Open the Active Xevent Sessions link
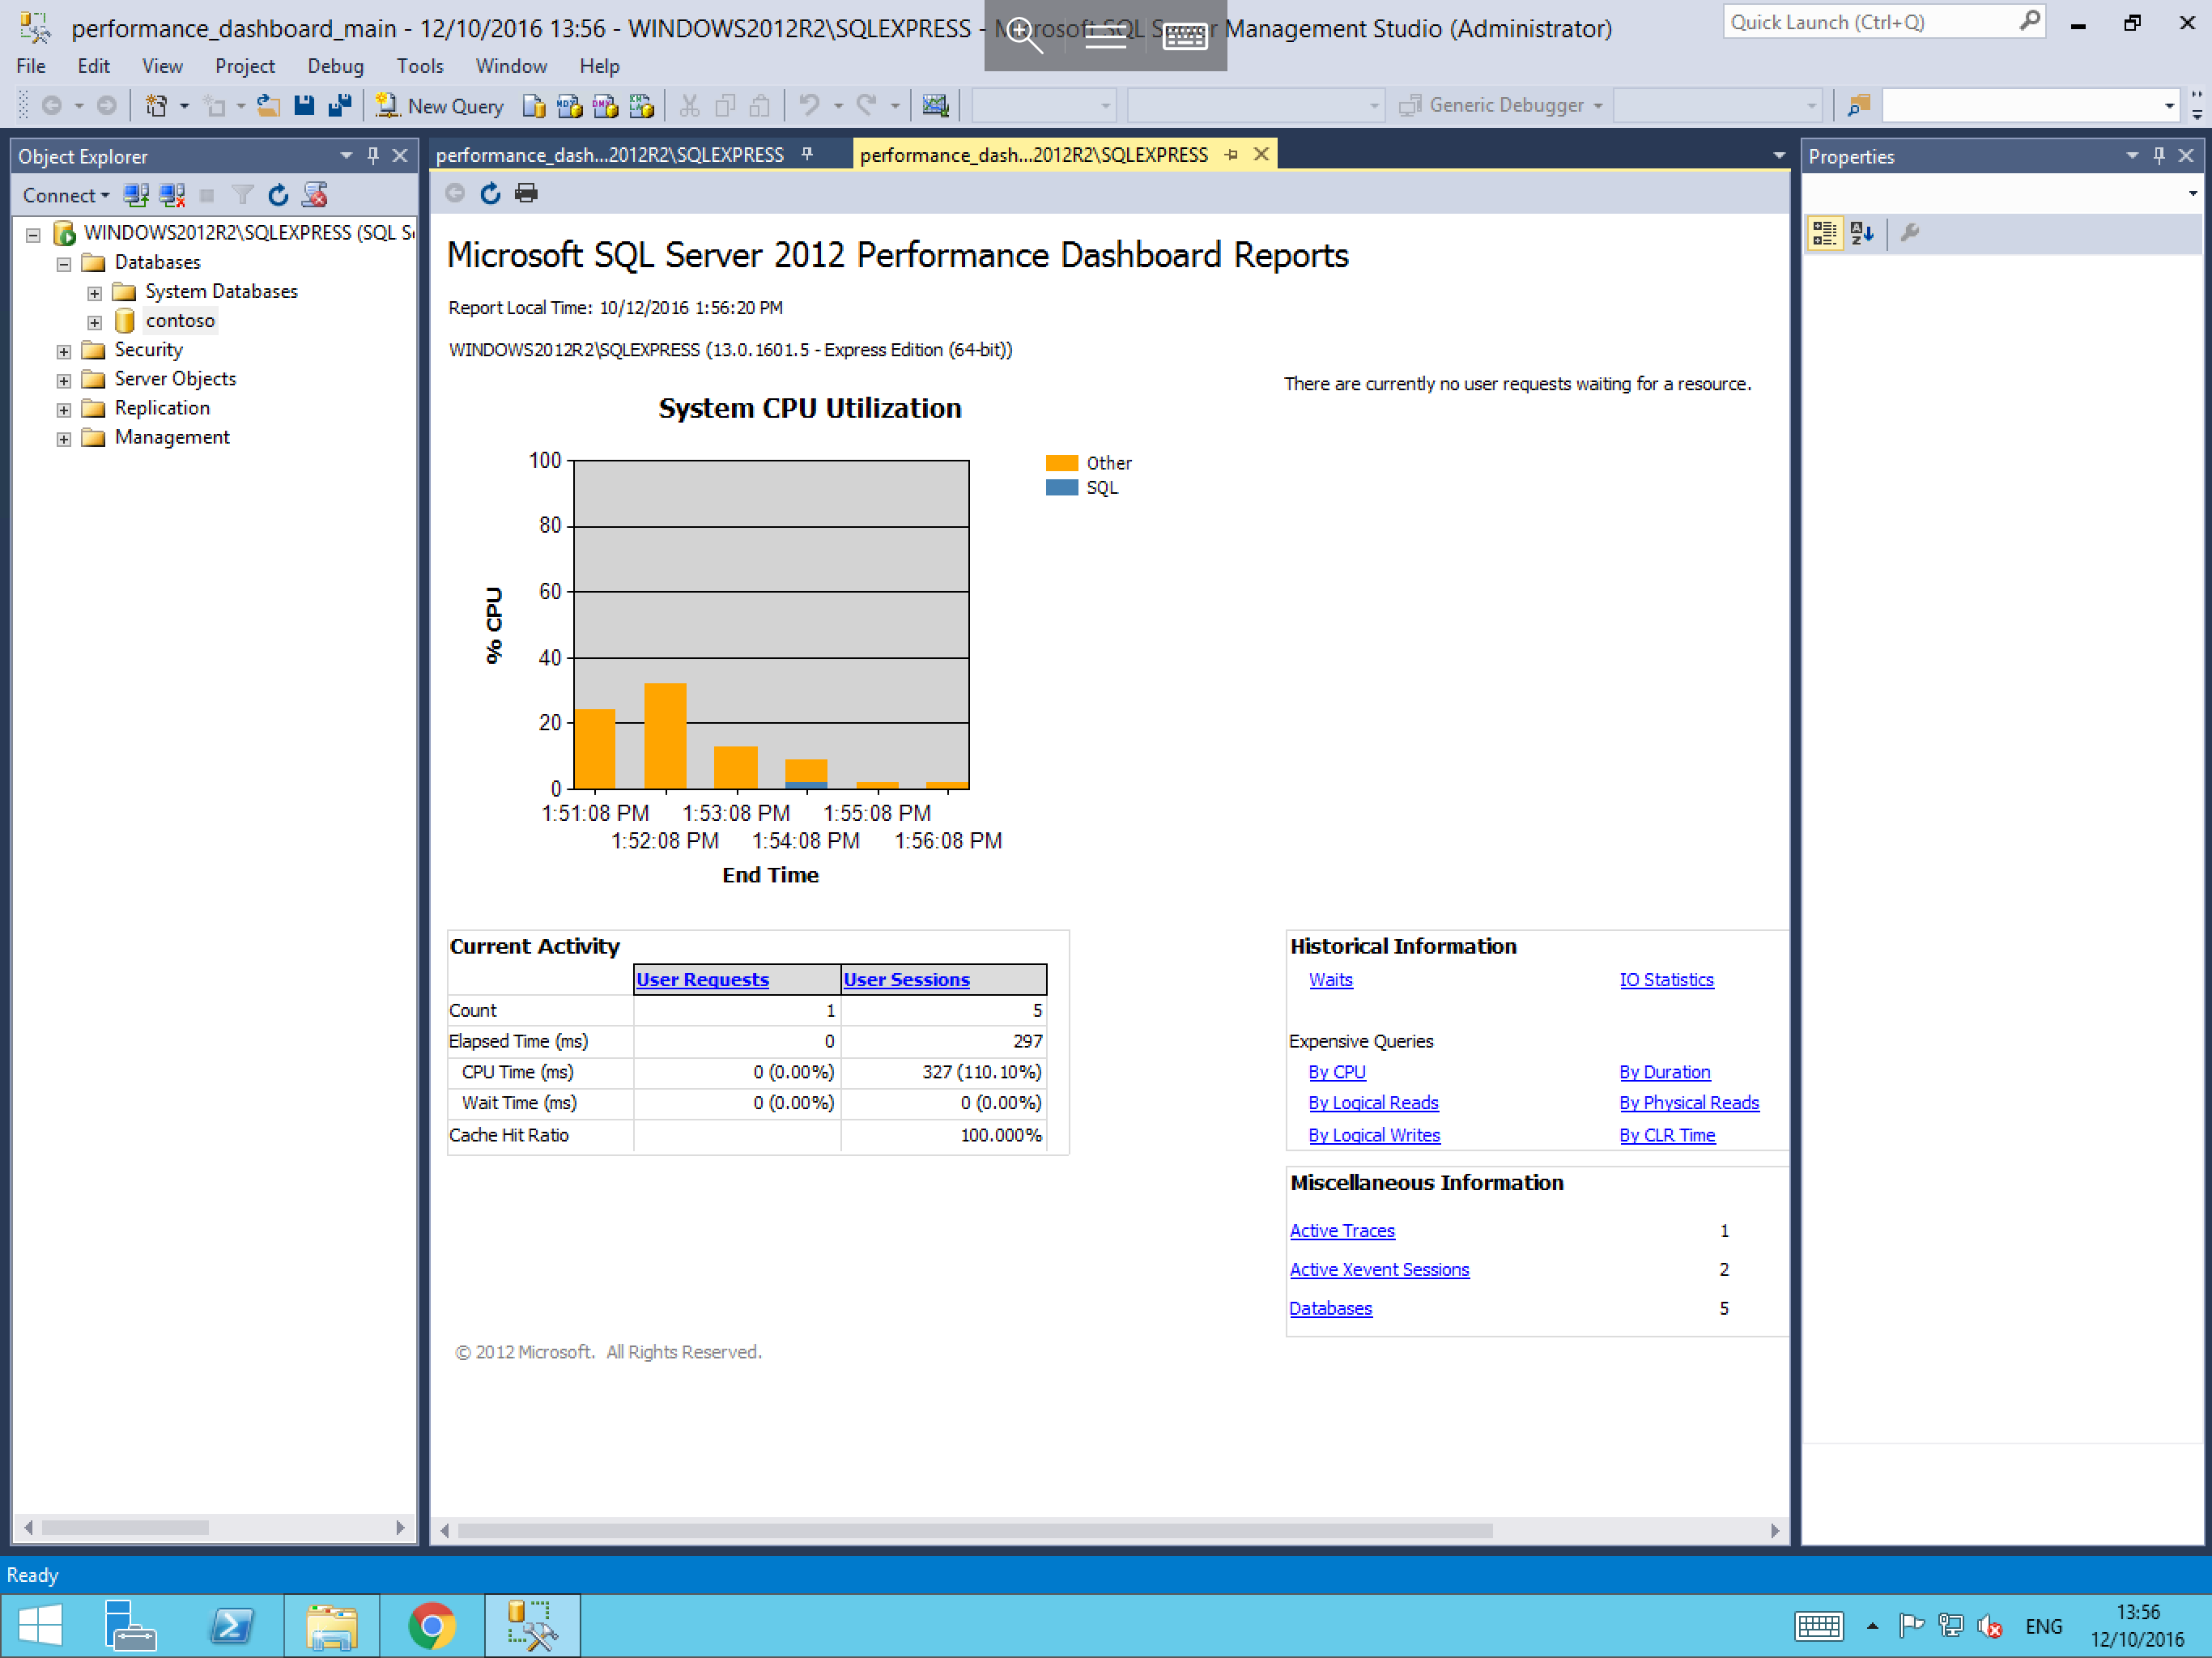The width and height of the screenshot is (2212, 1658). point(1379,1269)
